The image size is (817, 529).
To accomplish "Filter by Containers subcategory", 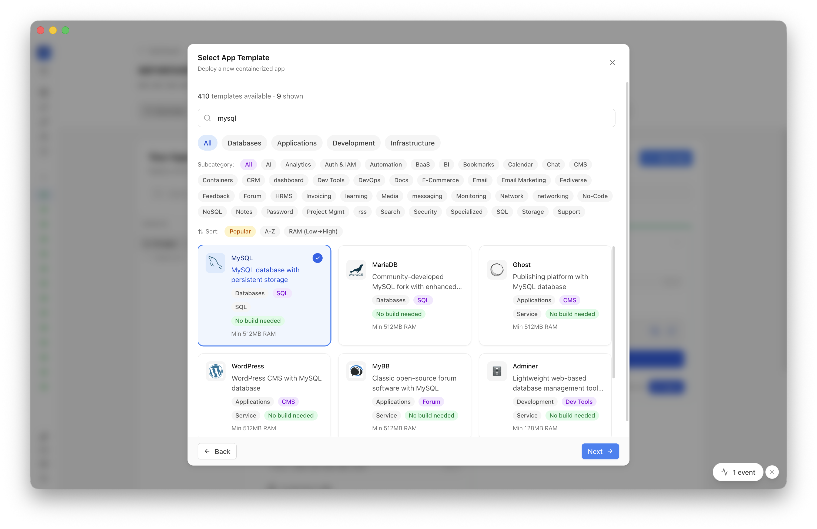I will (217, 180).
